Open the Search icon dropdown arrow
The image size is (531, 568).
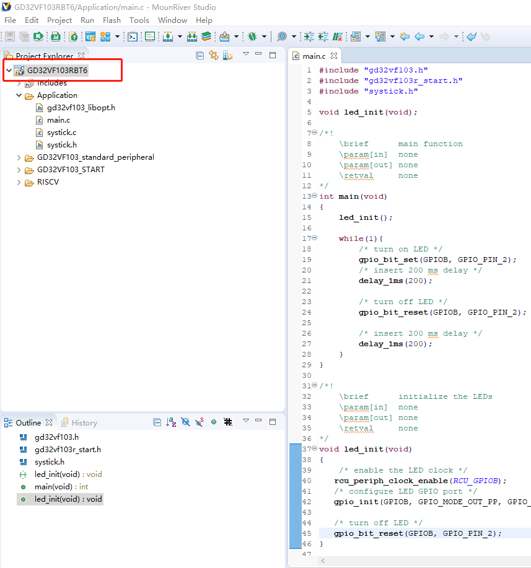294,37
